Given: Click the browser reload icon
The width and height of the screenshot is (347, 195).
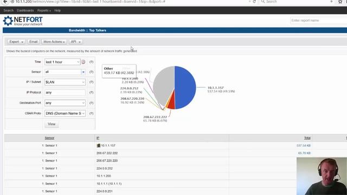Looking at the screenshot, I should coord(254,2).
